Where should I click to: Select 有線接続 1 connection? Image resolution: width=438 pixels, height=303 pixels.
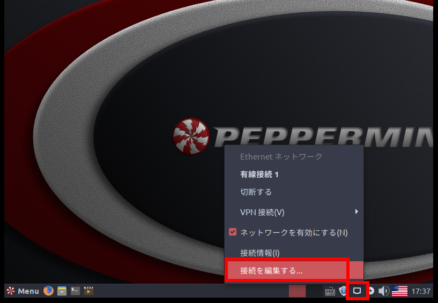(x=294, y=175)
